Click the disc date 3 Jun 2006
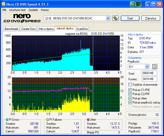Viewport: 164px width, 136px height. click(x=146, y=47)
